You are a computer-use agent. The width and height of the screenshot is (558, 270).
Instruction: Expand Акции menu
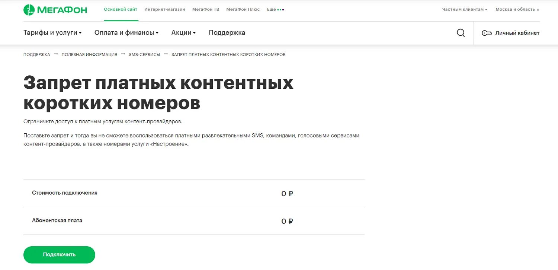tap(183, 33)
